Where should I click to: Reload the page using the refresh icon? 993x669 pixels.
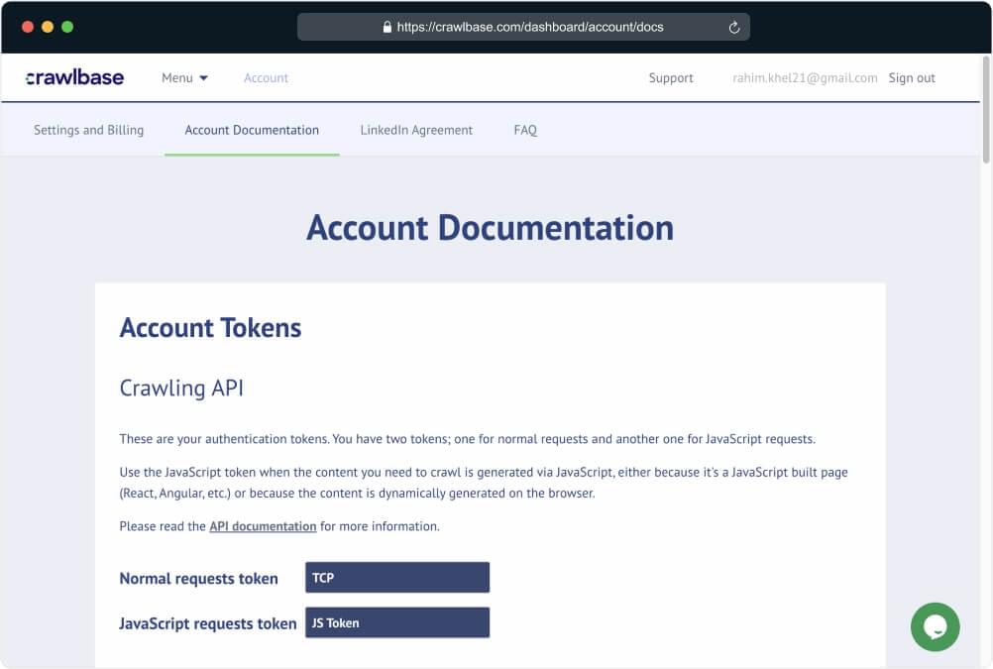(733, 27)
